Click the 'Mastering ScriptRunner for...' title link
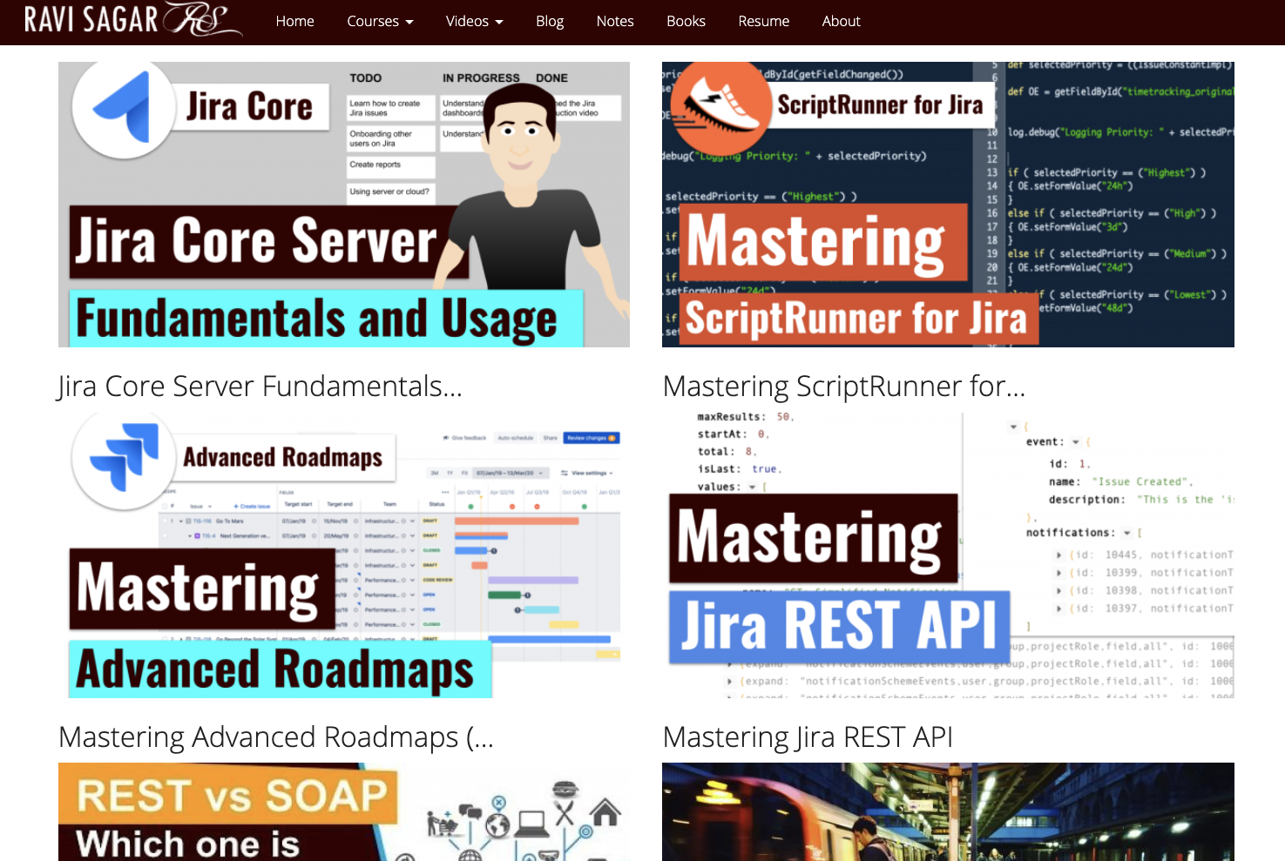Screen dimensions: 1285x861 (x=844, y=386)
